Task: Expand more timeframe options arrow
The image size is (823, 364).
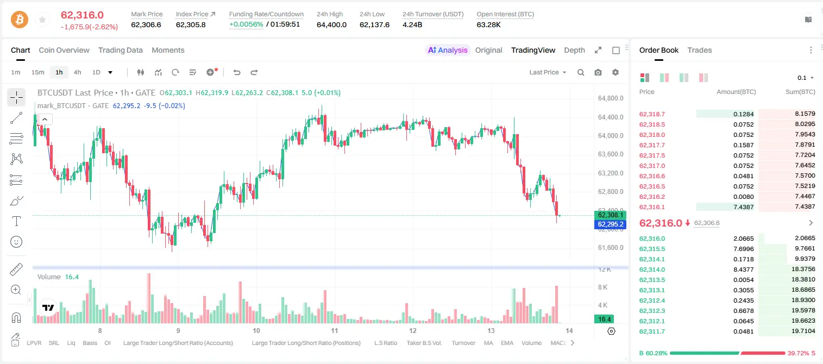Action: click(110, 72)
